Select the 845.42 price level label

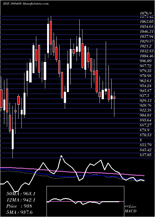click(x=145, y=150)
